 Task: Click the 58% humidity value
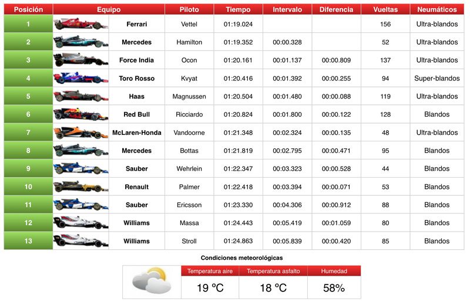click(334, 288)
